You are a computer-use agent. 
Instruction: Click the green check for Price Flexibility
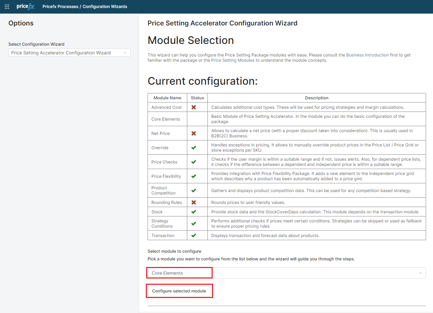(x=194, y=176)
